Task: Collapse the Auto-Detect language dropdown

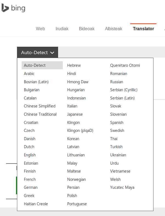Action: click(x=37, y=52)
